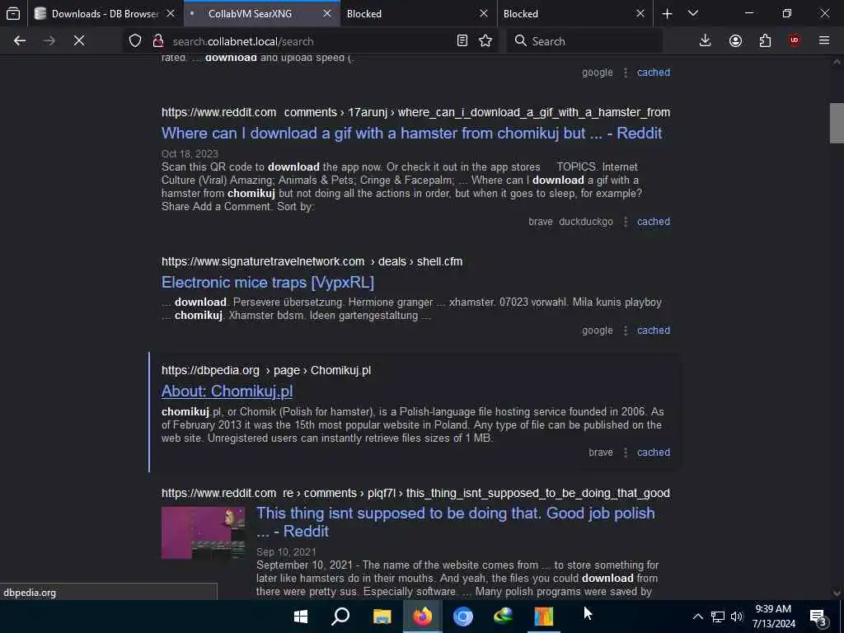
Task: Open cached link for the hamster gif Reddit result
Action: pos(654,222)
